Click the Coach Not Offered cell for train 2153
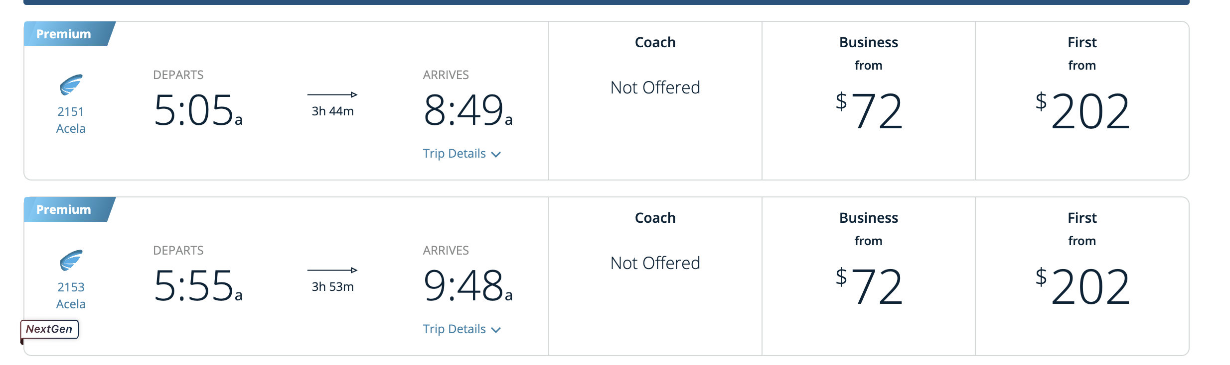 pyautogui.click(x=655, y=264)
